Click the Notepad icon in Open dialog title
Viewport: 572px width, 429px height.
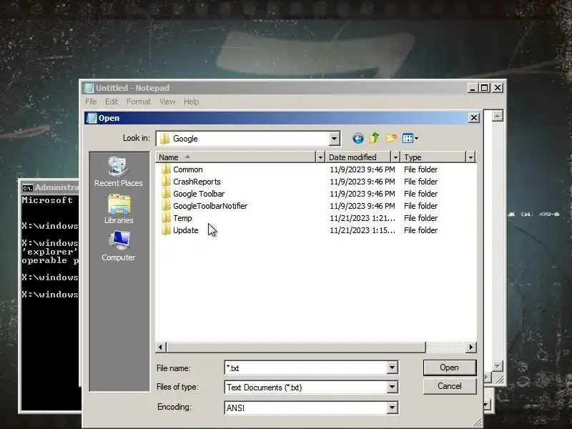click(92, 118)
